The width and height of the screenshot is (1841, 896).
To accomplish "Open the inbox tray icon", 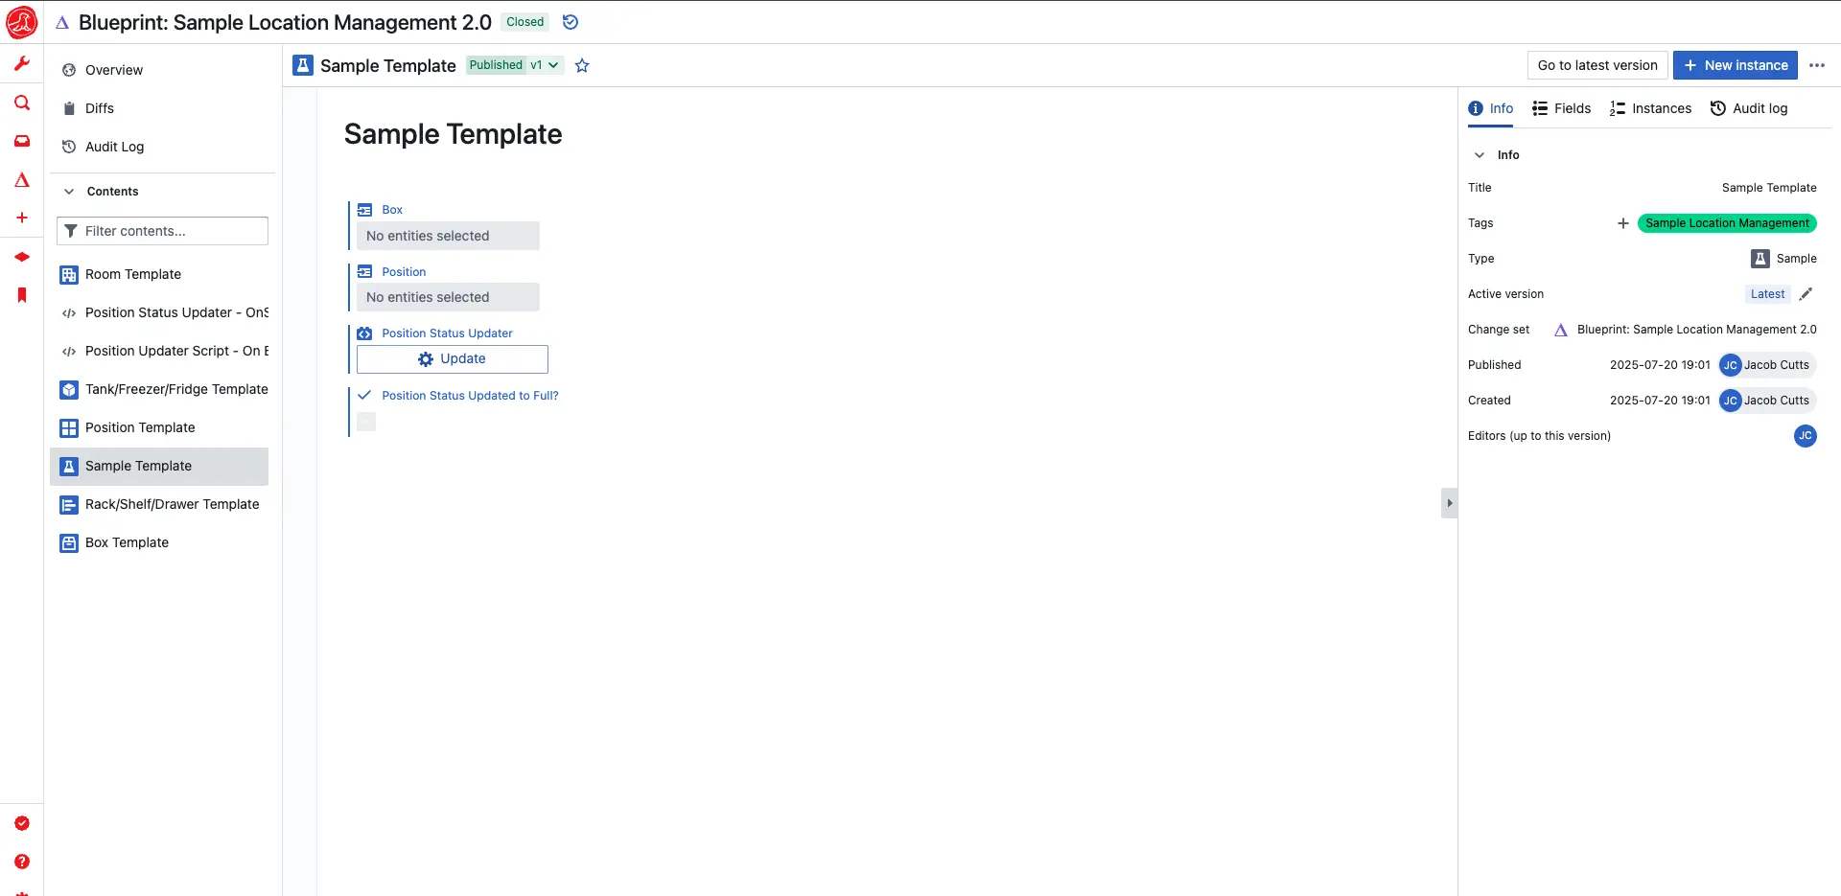I will point(21,141).
